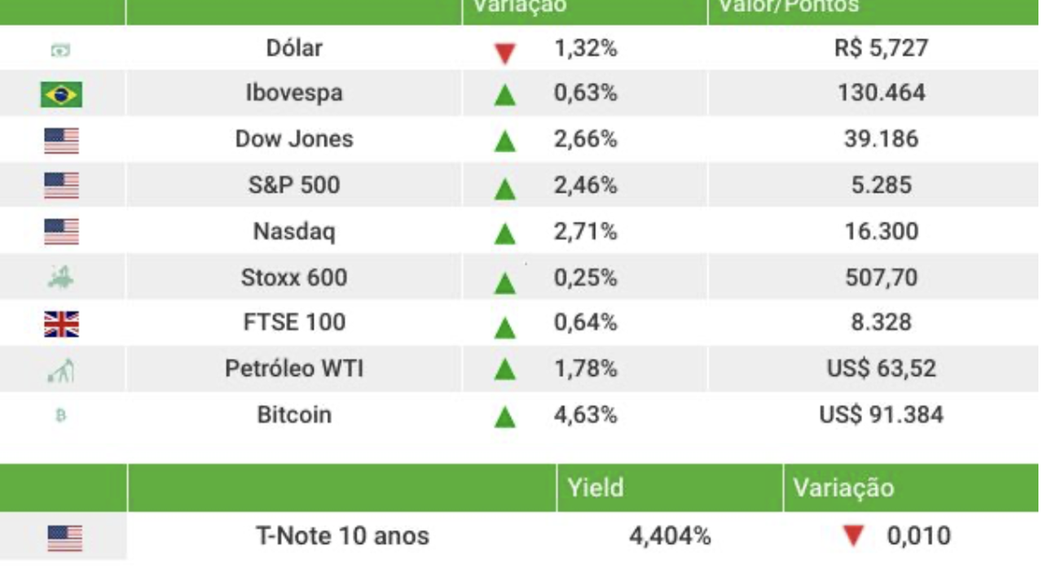Click the money icon beside Dólar
Viewport: 1043px width, 586px height.
pos(60,50)
